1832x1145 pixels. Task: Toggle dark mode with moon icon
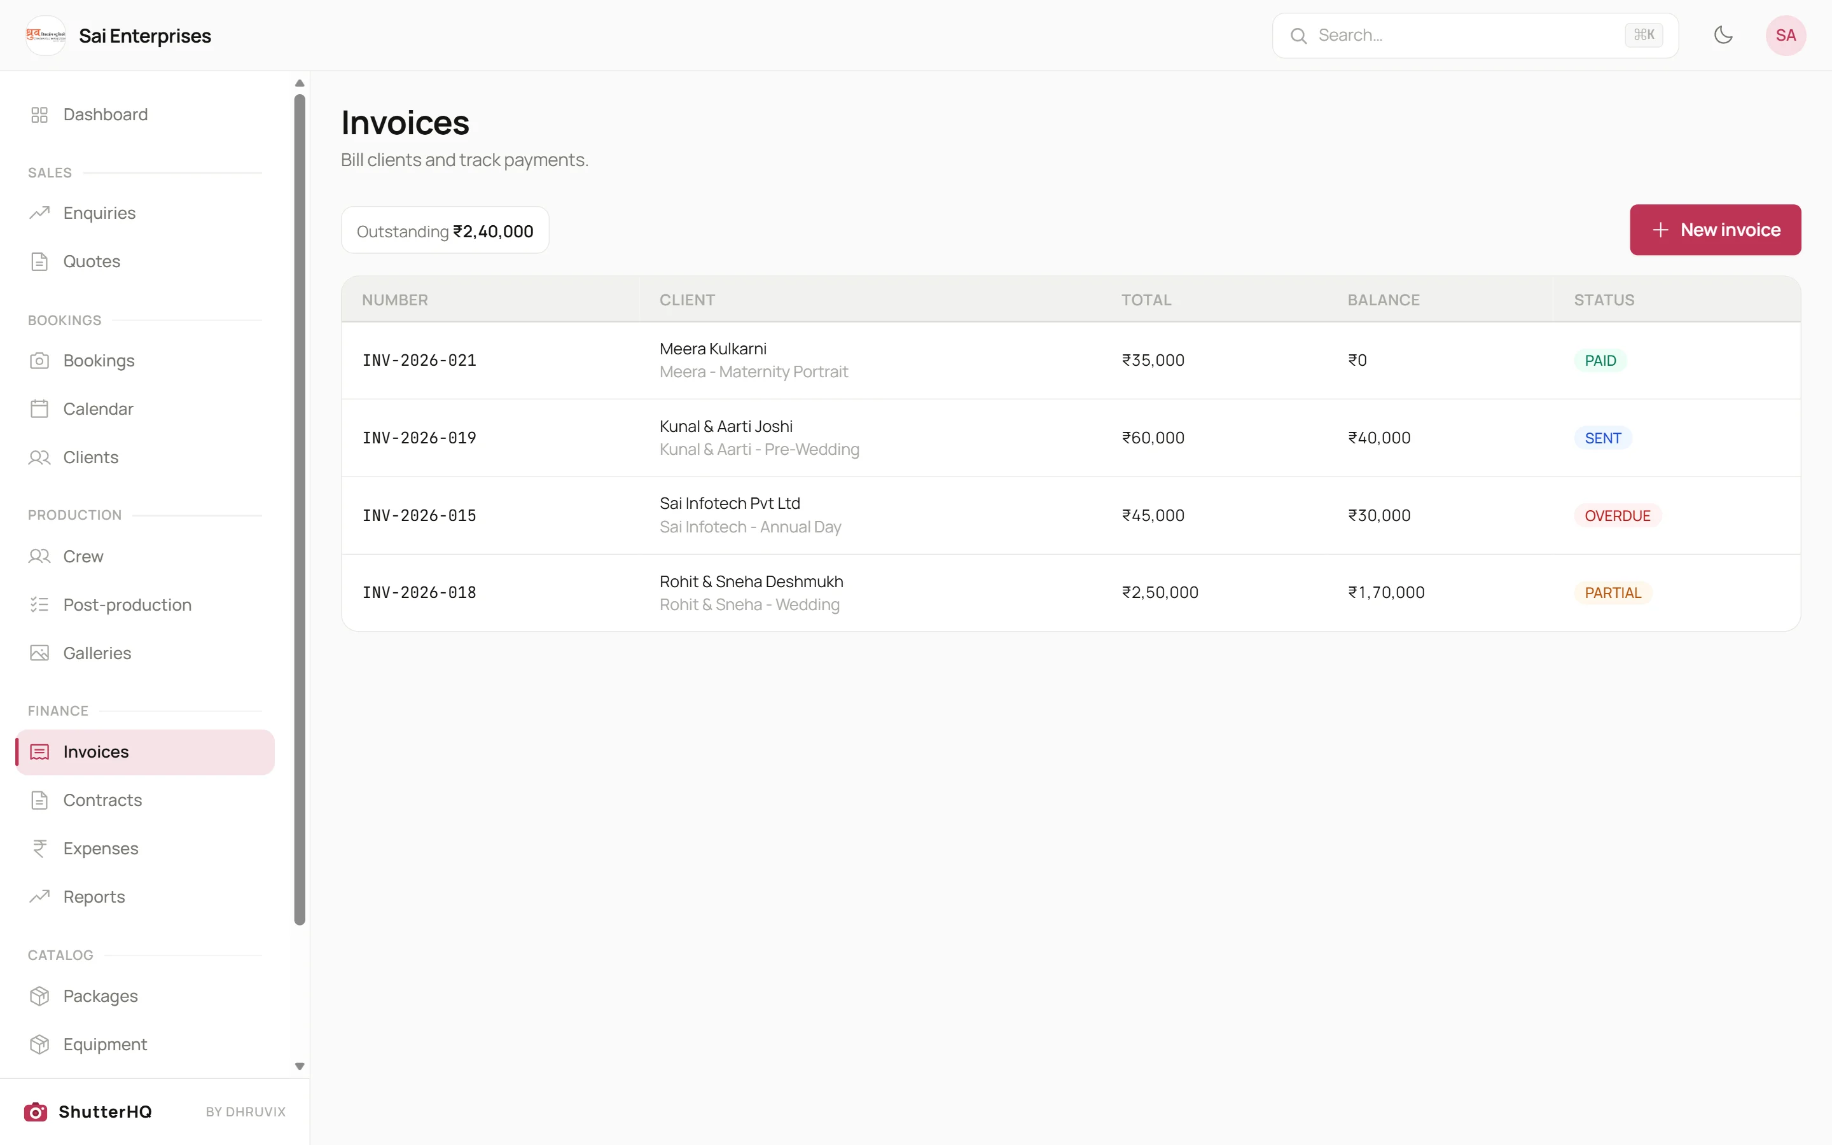click(1723, 35)
